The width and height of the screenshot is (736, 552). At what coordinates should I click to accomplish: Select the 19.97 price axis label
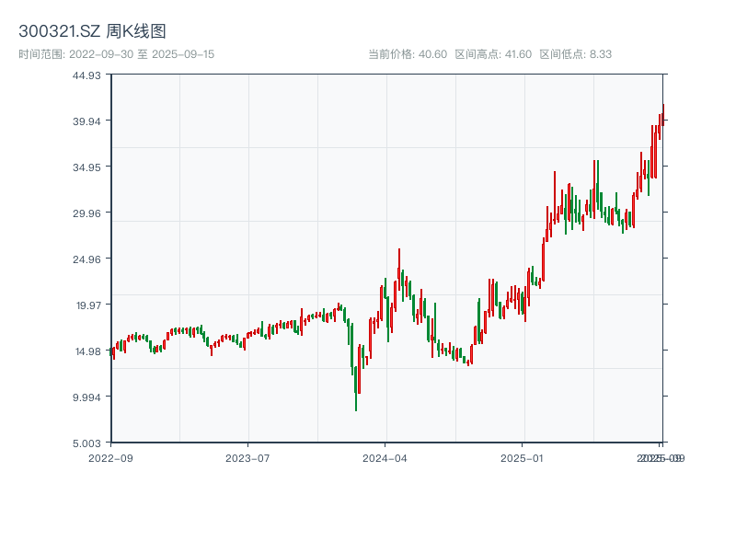[86, 305]
